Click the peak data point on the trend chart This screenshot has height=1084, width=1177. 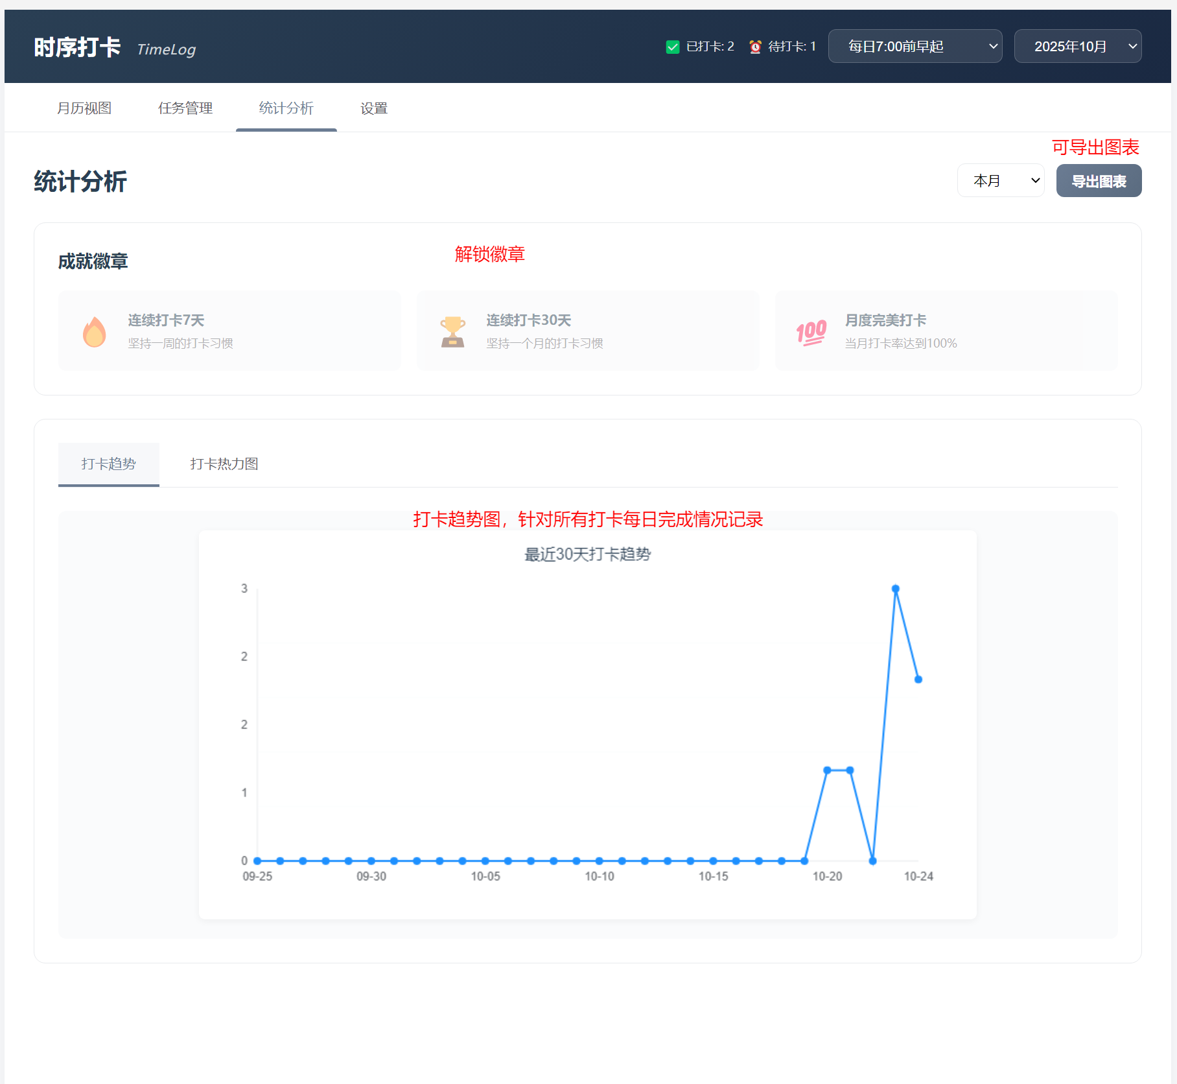click(895, 589)
